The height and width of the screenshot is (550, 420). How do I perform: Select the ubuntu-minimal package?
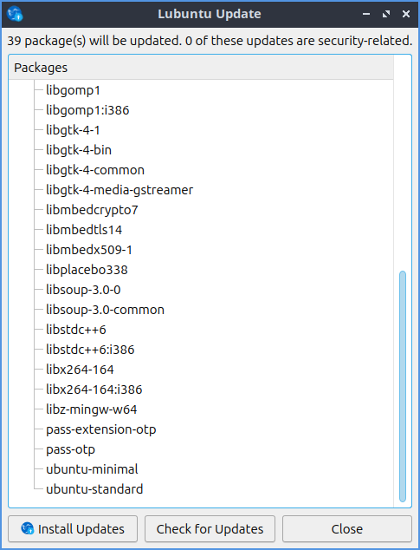[92, 469]
